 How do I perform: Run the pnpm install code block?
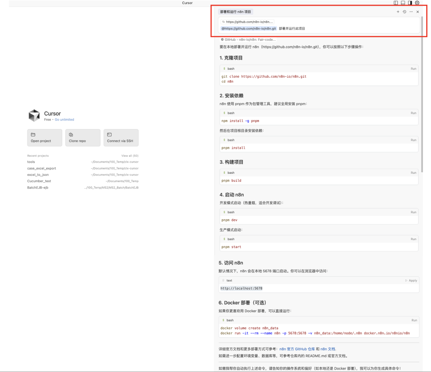tap(413, 140)
